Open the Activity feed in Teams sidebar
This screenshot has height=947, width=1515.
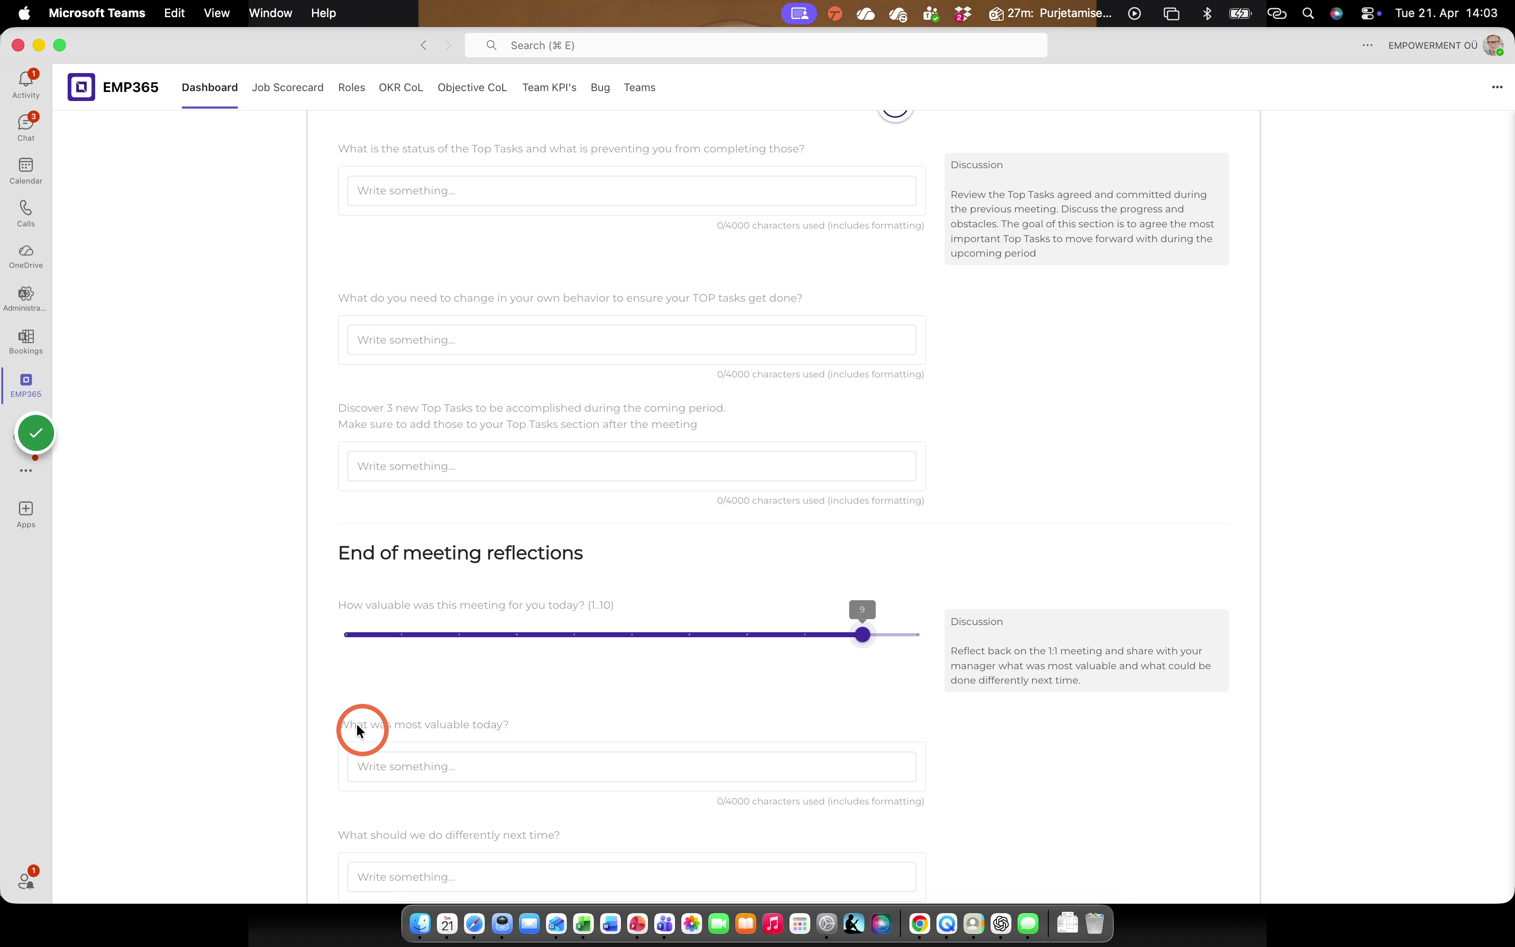click(26, 85)
